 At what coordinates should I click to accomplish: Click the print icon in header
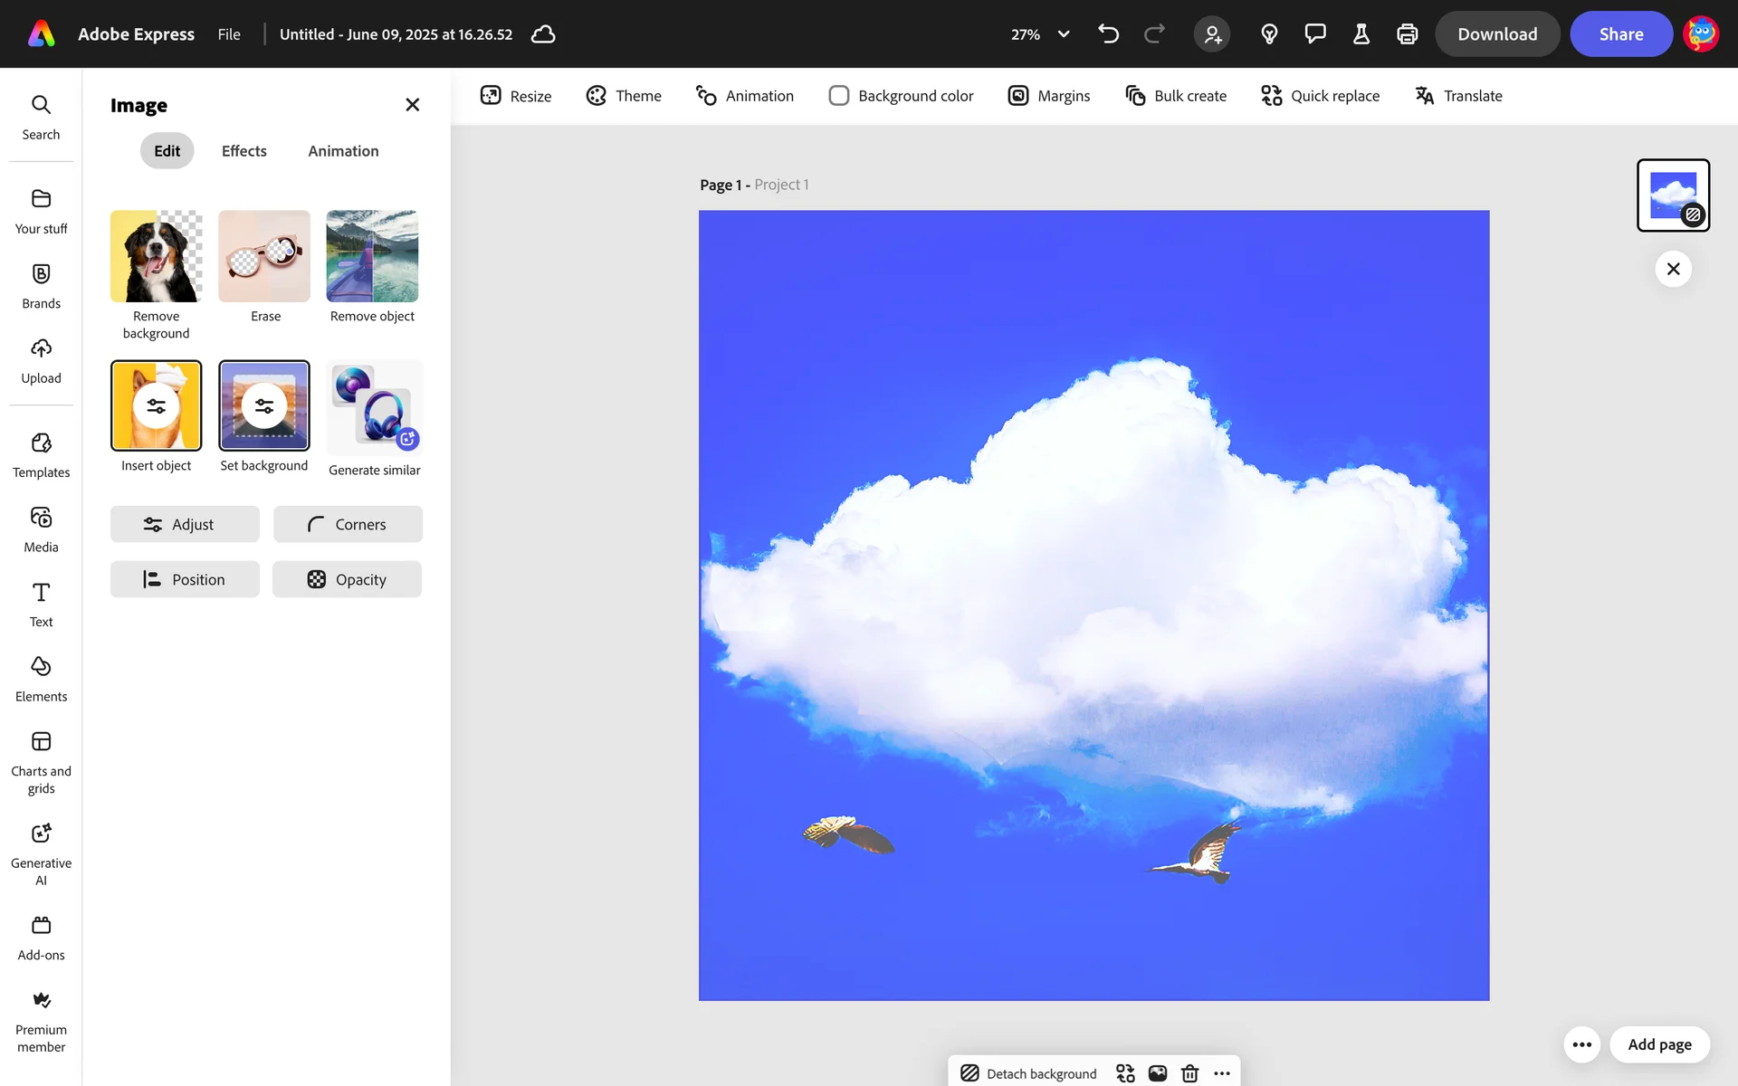pos(1407,34)
